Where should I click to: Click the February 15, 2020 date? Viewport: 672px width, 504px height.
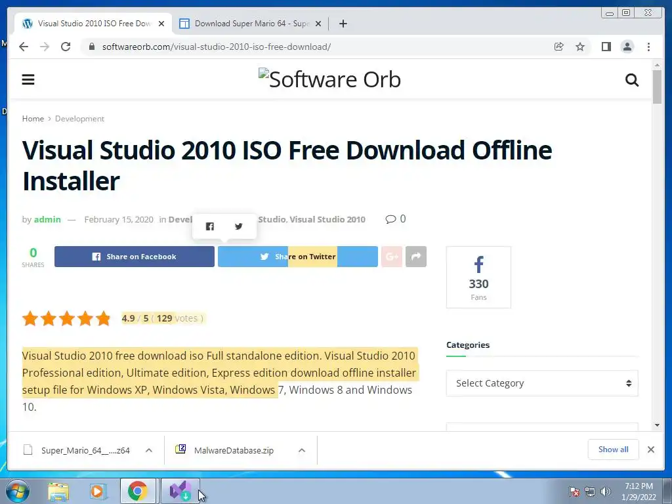click(119, 219)
